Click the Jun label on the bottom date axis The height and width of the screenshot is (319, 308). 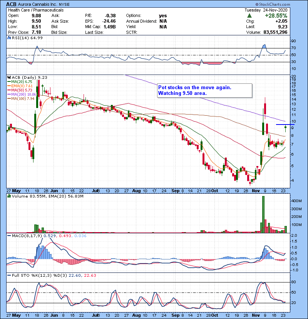[x=54, y=315]
